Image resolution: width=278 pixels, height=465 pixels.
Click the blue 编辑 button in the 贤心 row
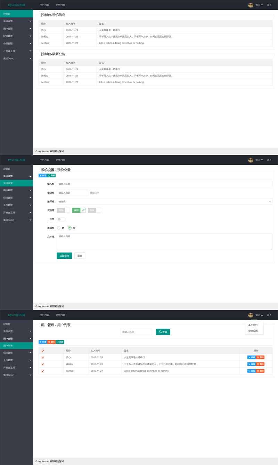tap(252, 358)
